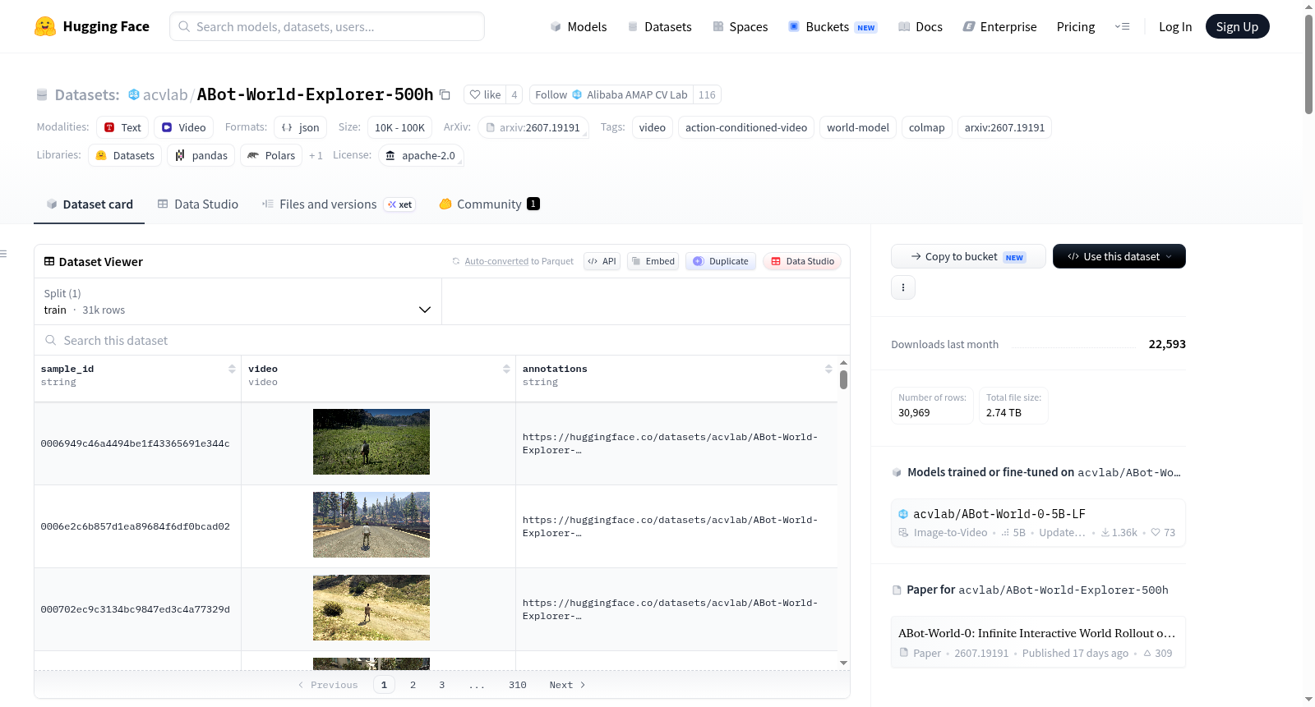Open the grassy field video thumbnail

371,442
